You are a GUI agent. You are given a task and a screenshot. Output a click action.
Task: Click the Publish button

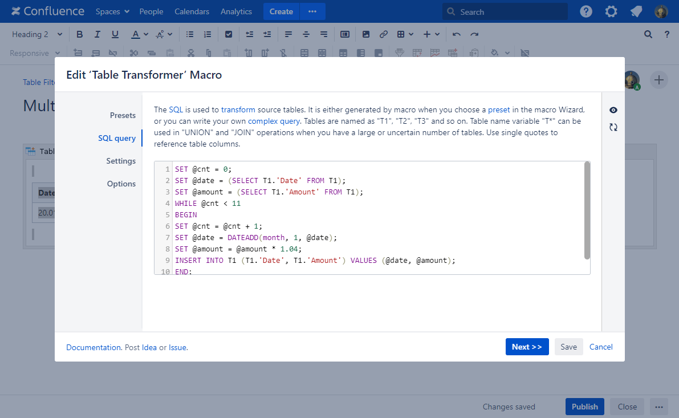tap(584, 407)
